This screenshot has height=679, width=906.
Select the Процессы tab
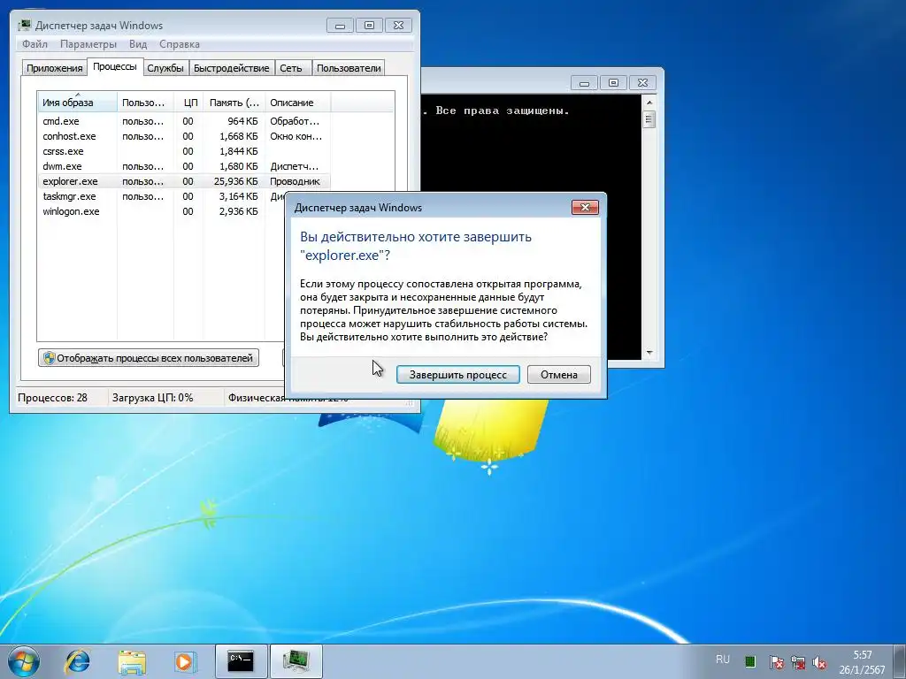tap(115, 66)
